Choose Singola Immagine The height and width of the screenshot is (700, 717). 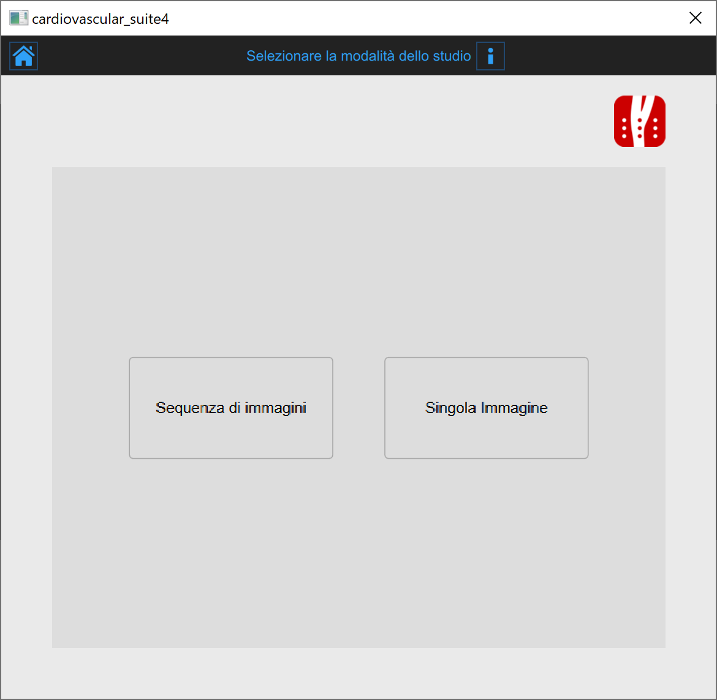[x=486, y=408]
